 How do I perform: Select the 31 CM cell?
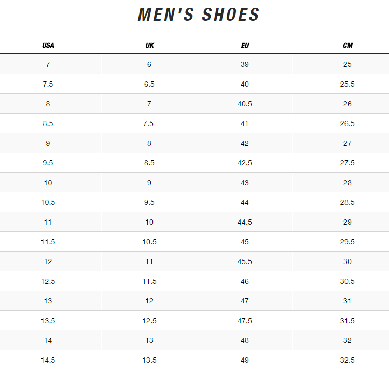coord(348,301)
